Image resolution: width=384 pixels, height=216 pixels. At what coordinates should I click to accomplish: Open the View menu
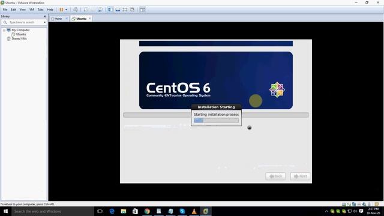click(x=23, y=10)
